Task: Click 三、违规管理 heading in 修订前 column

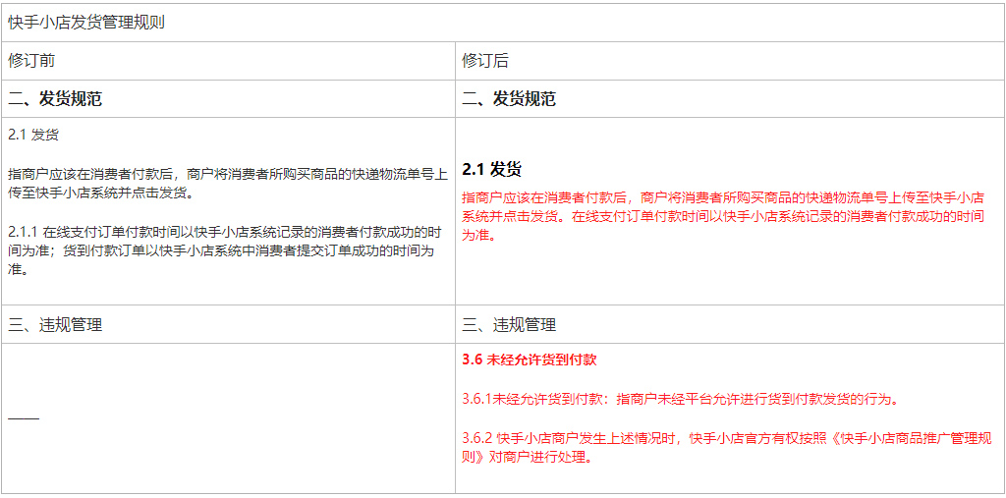Action: point(55,325)
